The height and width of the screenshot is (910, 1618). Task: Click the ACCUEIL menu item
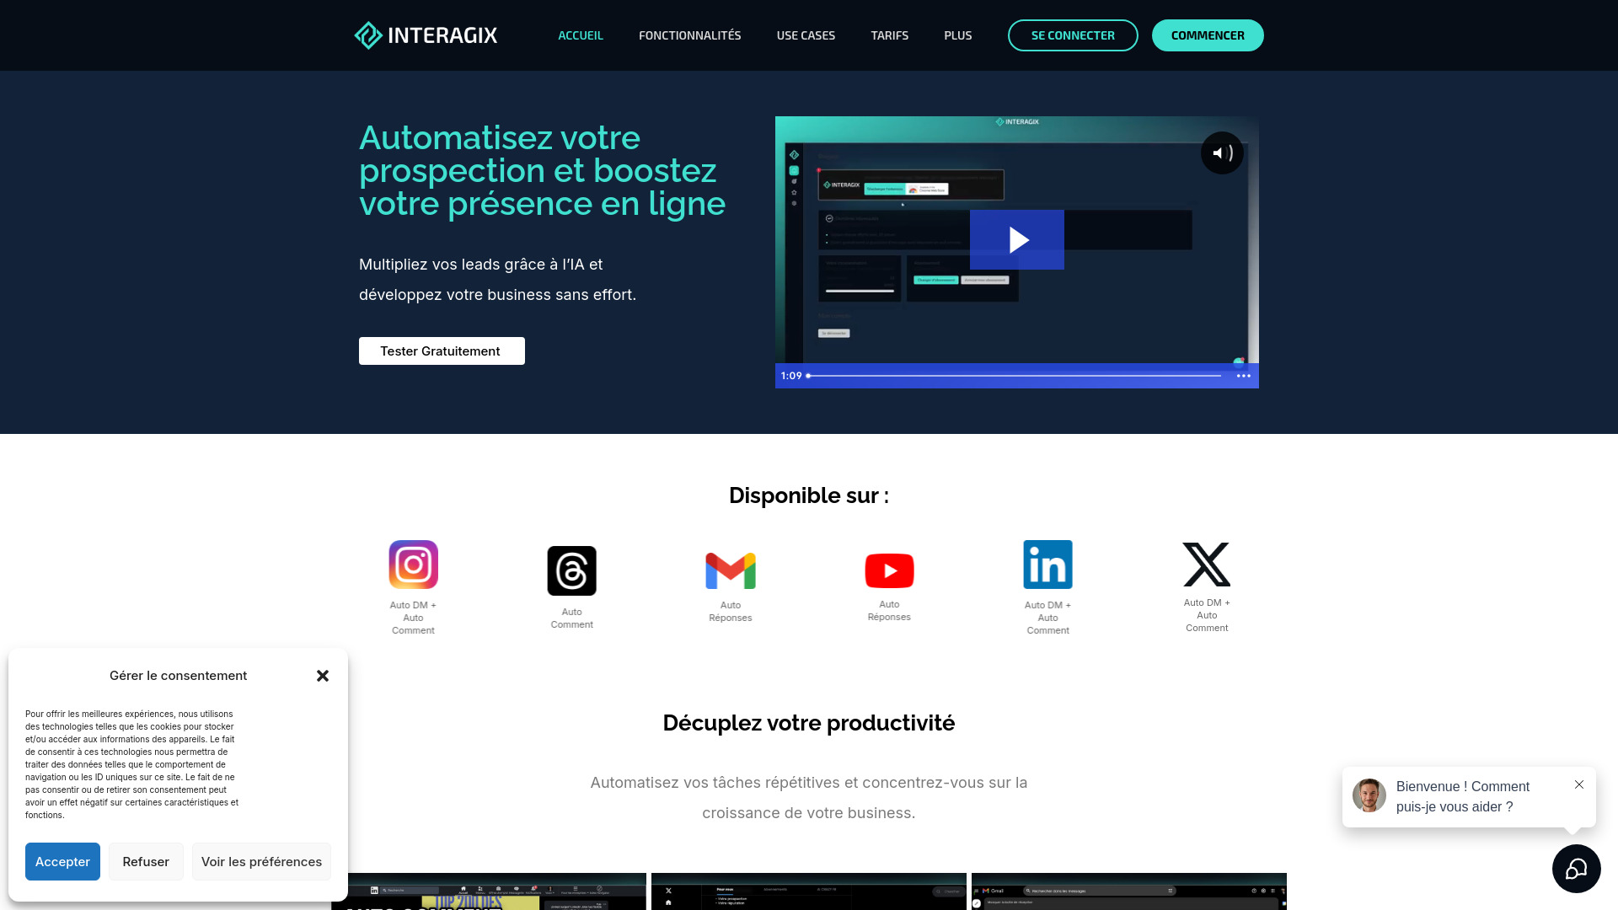pos(580,35)
